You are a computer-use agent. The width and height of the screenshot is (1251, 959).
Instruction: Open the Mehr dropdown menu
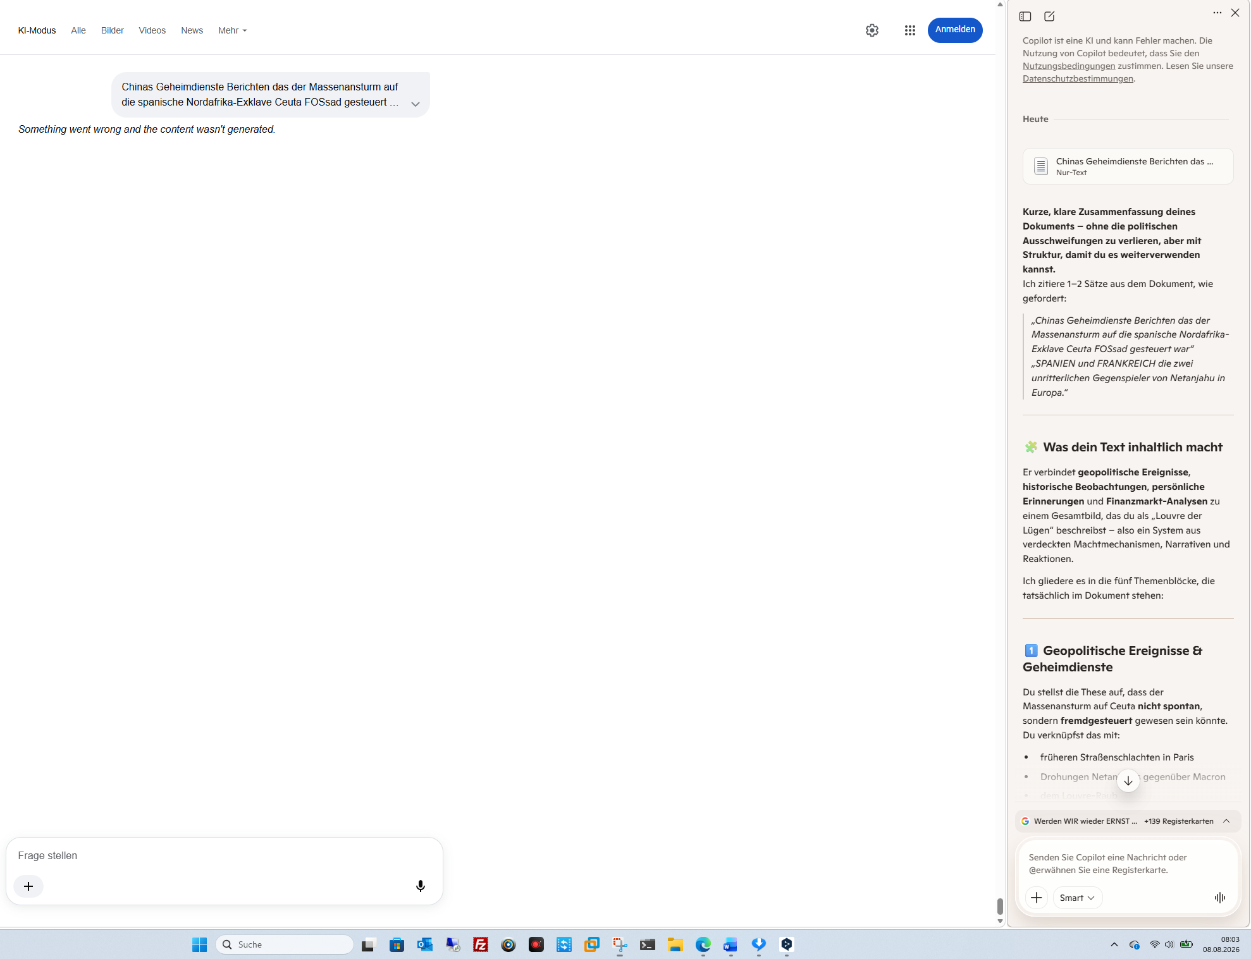tap(232, 30)
